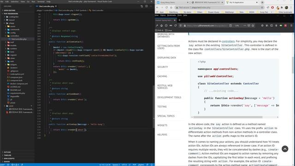295x166 pixels.
Task: Click the red extension icon in Firefox toolbar
Action: [285, 26]
